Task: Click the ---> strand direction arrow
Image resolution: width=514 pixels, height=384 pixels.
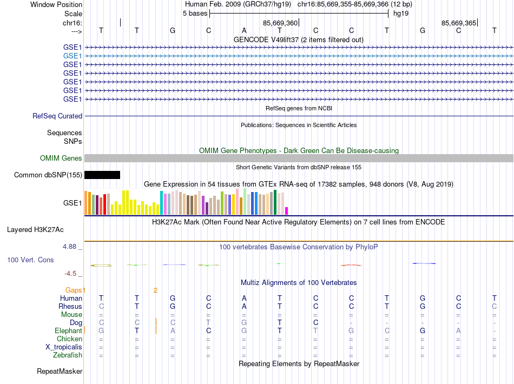Action: (76, 31)
